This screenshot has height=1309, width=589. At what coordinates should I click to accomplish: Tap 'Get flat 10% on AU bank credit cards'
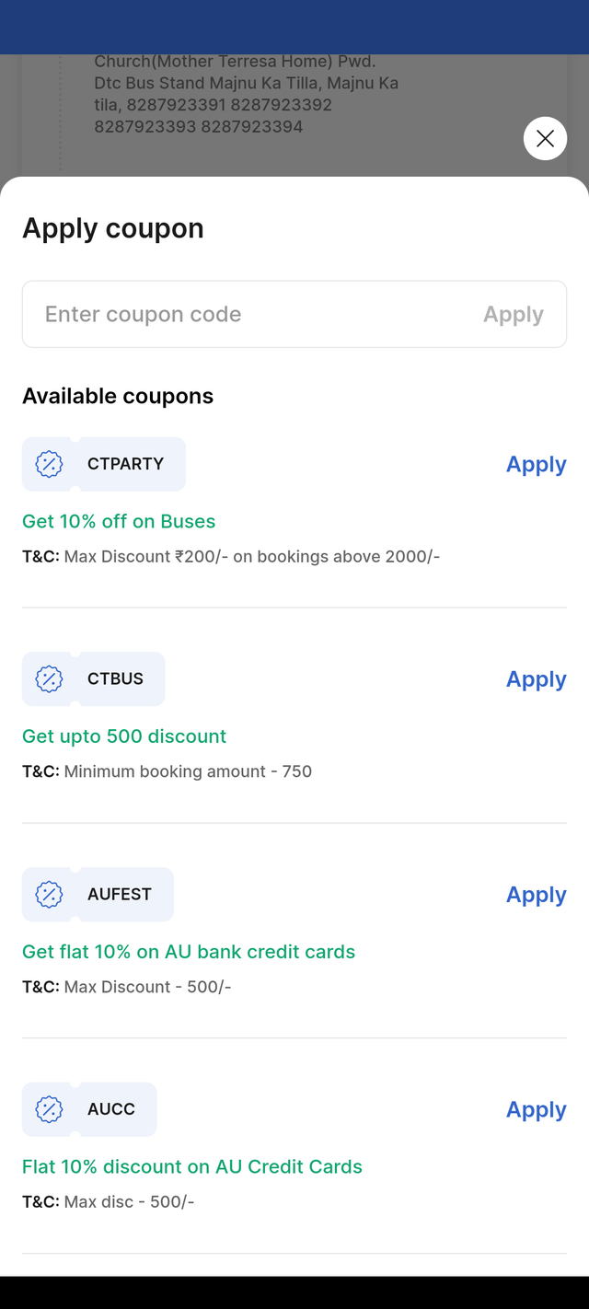pyautogui.click(x=189, y=952)
